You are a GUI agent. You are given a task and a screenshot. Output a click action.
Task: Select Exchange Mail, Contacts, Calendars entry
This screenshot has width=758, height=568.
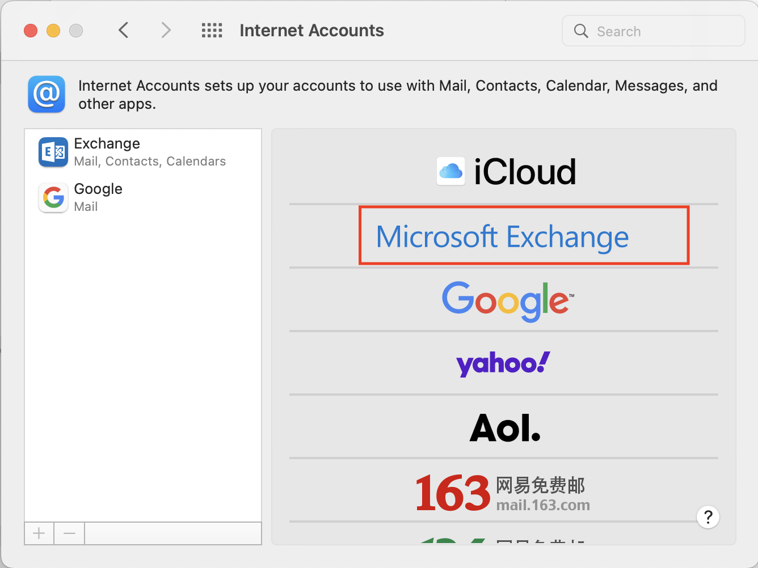point(150,152)
